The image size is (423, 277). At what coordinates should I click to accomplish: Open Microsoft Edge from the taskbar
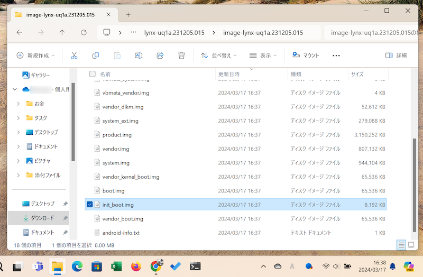(77, 266)
